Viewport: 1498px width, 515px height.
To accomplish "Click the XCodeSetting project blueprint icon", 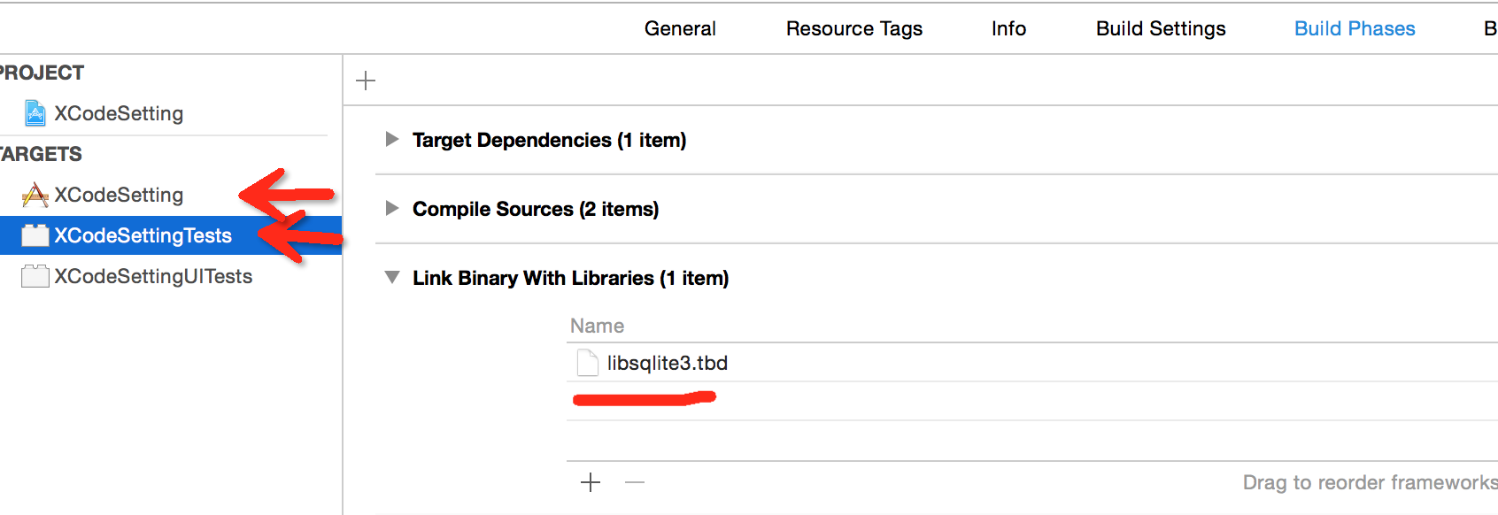I will (35, 113).
